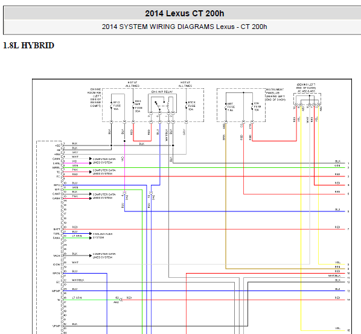The width and height of the screenshot is (361, 334).
Task: Click the '1.8L HYBRID' section heading
Action: point(29,45)
